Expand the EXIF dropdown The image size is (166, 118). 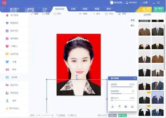pos(113,115)
